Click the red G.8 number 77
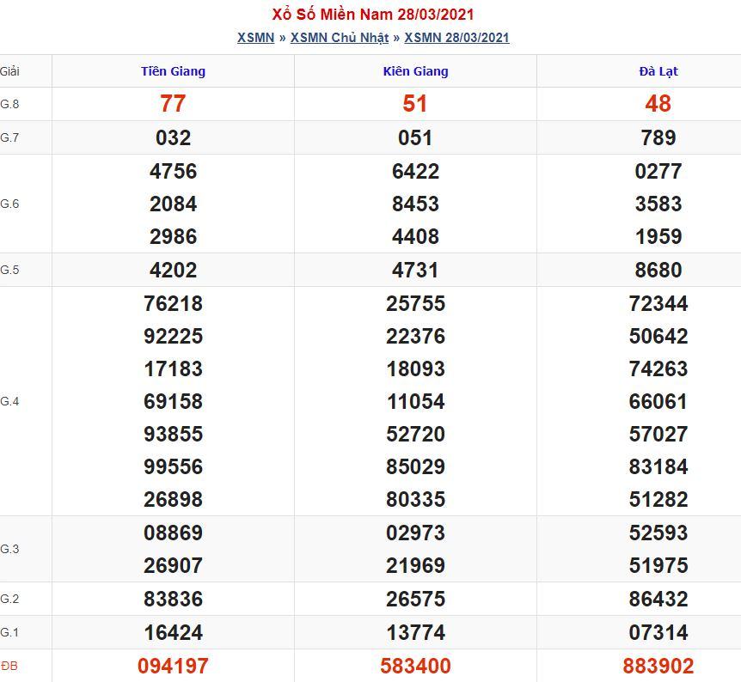The image size is (741, 682). tap(173, 104)
